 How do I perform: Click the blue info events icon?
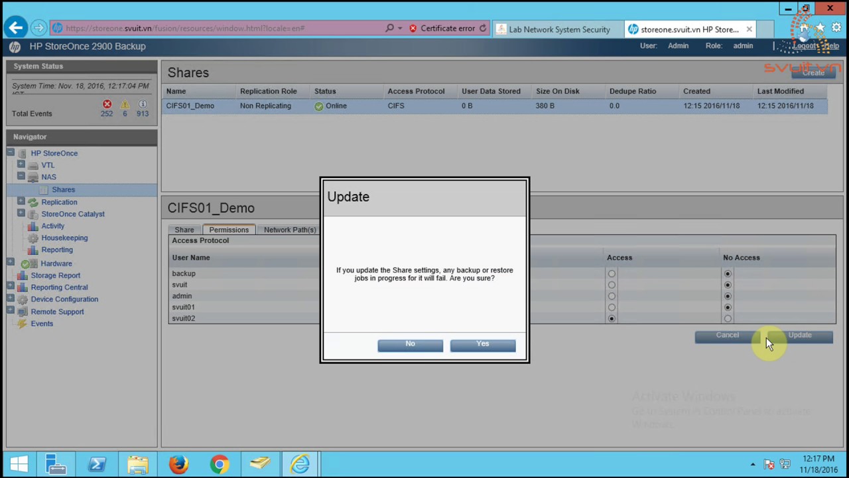coord(143,104)
